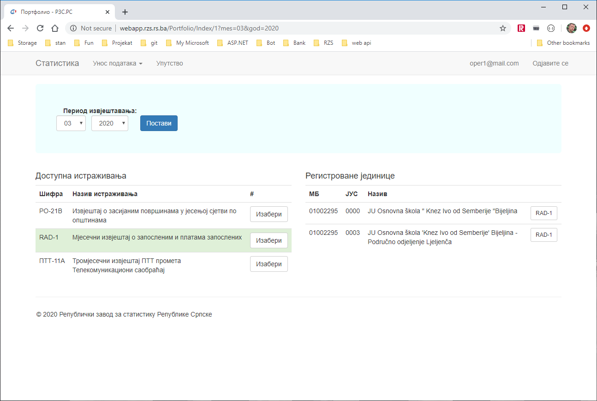Open the Упутство menu item
This screenshot has width=597, height=401.
point(169,63)
